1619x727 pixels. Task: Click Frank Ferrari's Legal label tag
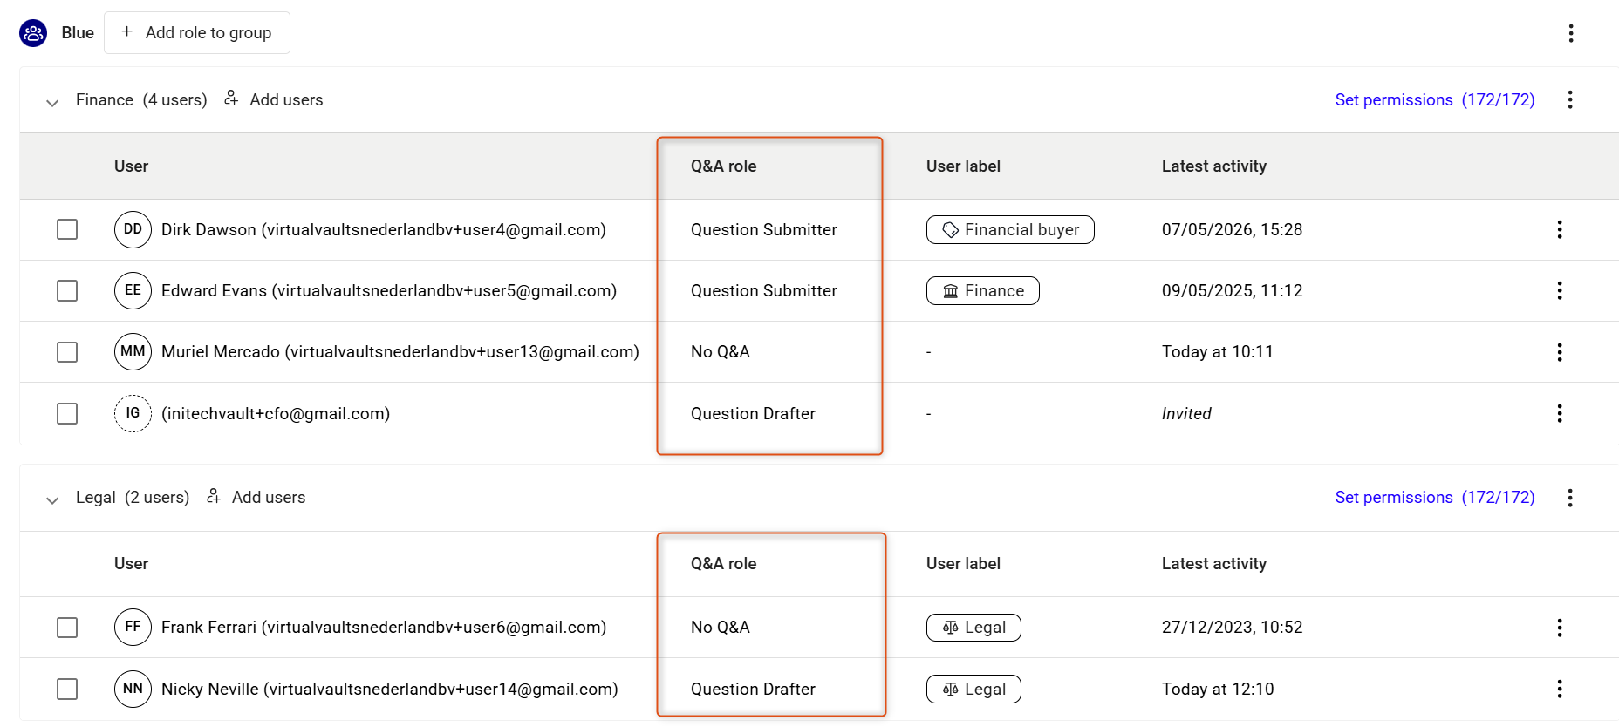point(973,627)
